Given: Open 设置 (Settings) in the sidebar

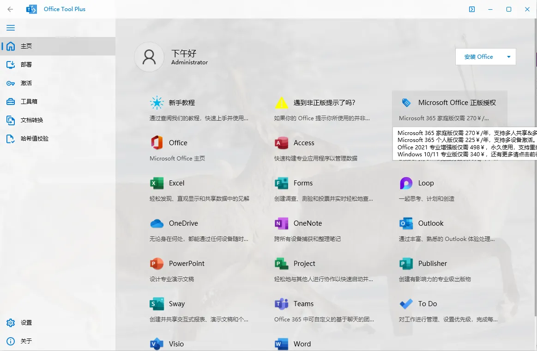Looking at the screenshot, I should pyautogui.click(x=26, y=323).
